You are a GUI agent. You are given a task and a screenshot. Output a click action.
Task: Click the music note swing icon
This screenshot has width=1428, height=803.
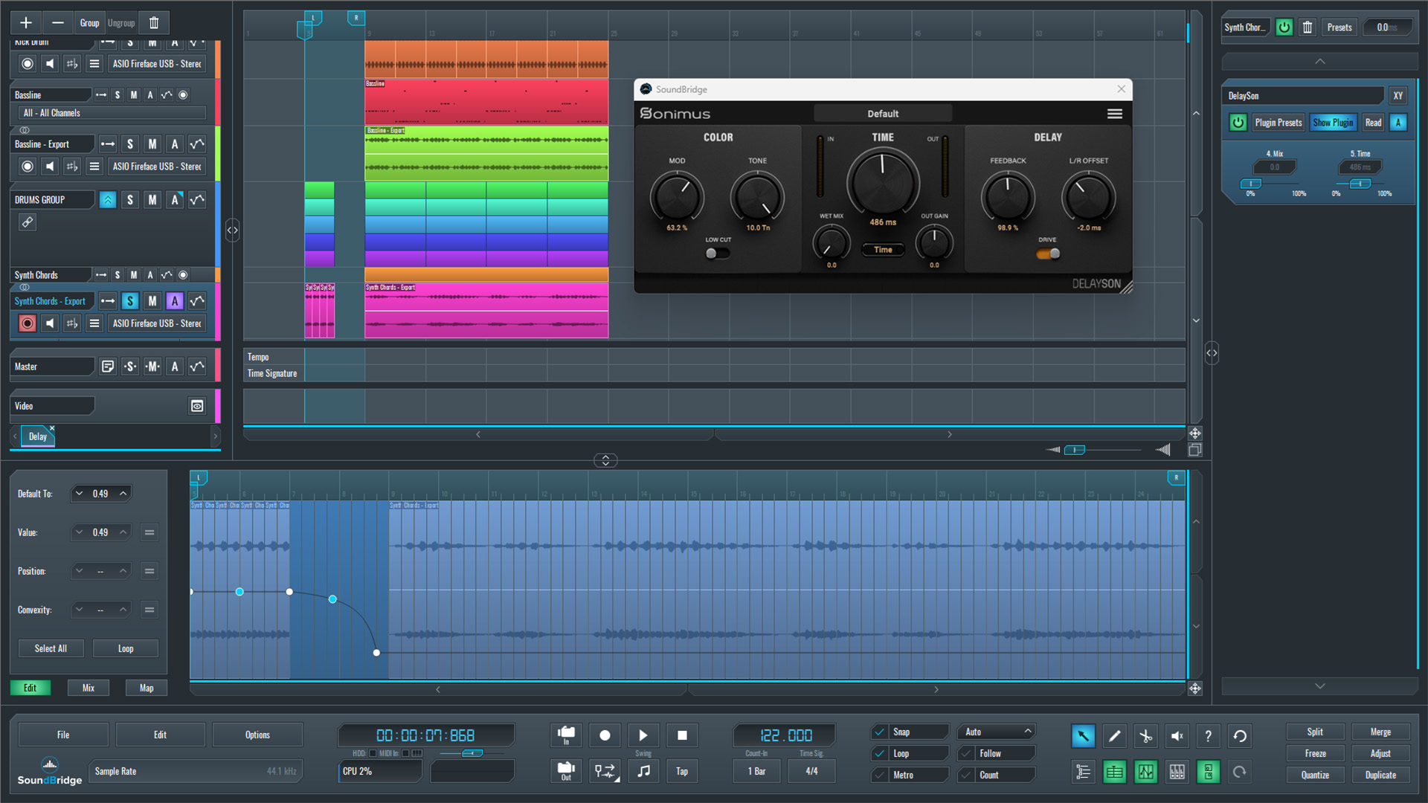(x=643, y=771)
